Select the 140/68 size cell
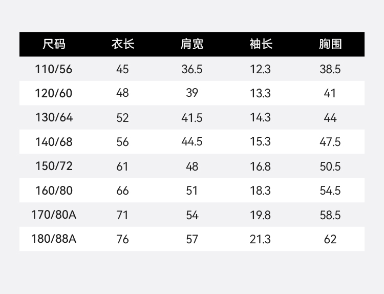The width and height of the screenshot is (384, 294). pyautogui.click(x=54, y=142)
